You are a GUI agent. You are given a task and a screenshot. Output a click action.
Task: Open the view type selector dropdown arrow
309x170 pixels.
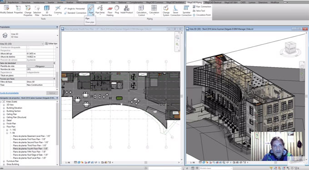[57, 35]
